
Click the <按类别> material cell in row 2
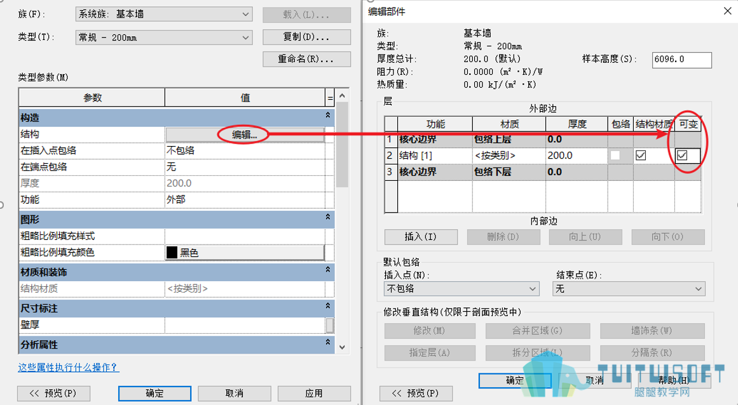click(x=509, y=156)
